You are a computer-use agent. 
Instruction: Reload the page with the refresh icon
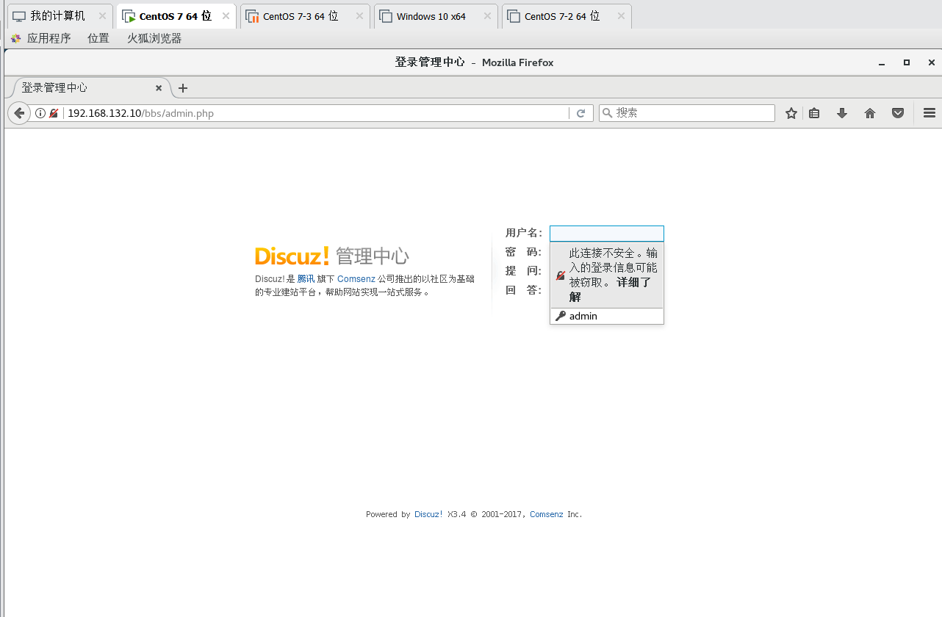pyautogui.click(x=580, y=113)
